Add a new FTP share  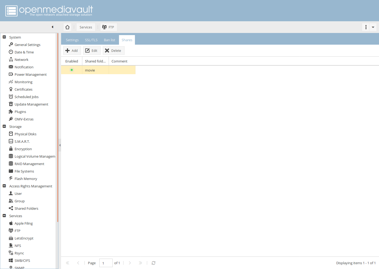tap(72, 51)
